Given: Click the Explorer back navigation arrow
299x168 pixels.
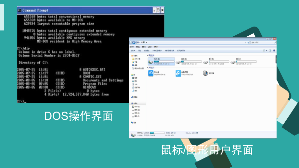Looking at the screenshot, I should pyautogui.click(x=131, y=42).
